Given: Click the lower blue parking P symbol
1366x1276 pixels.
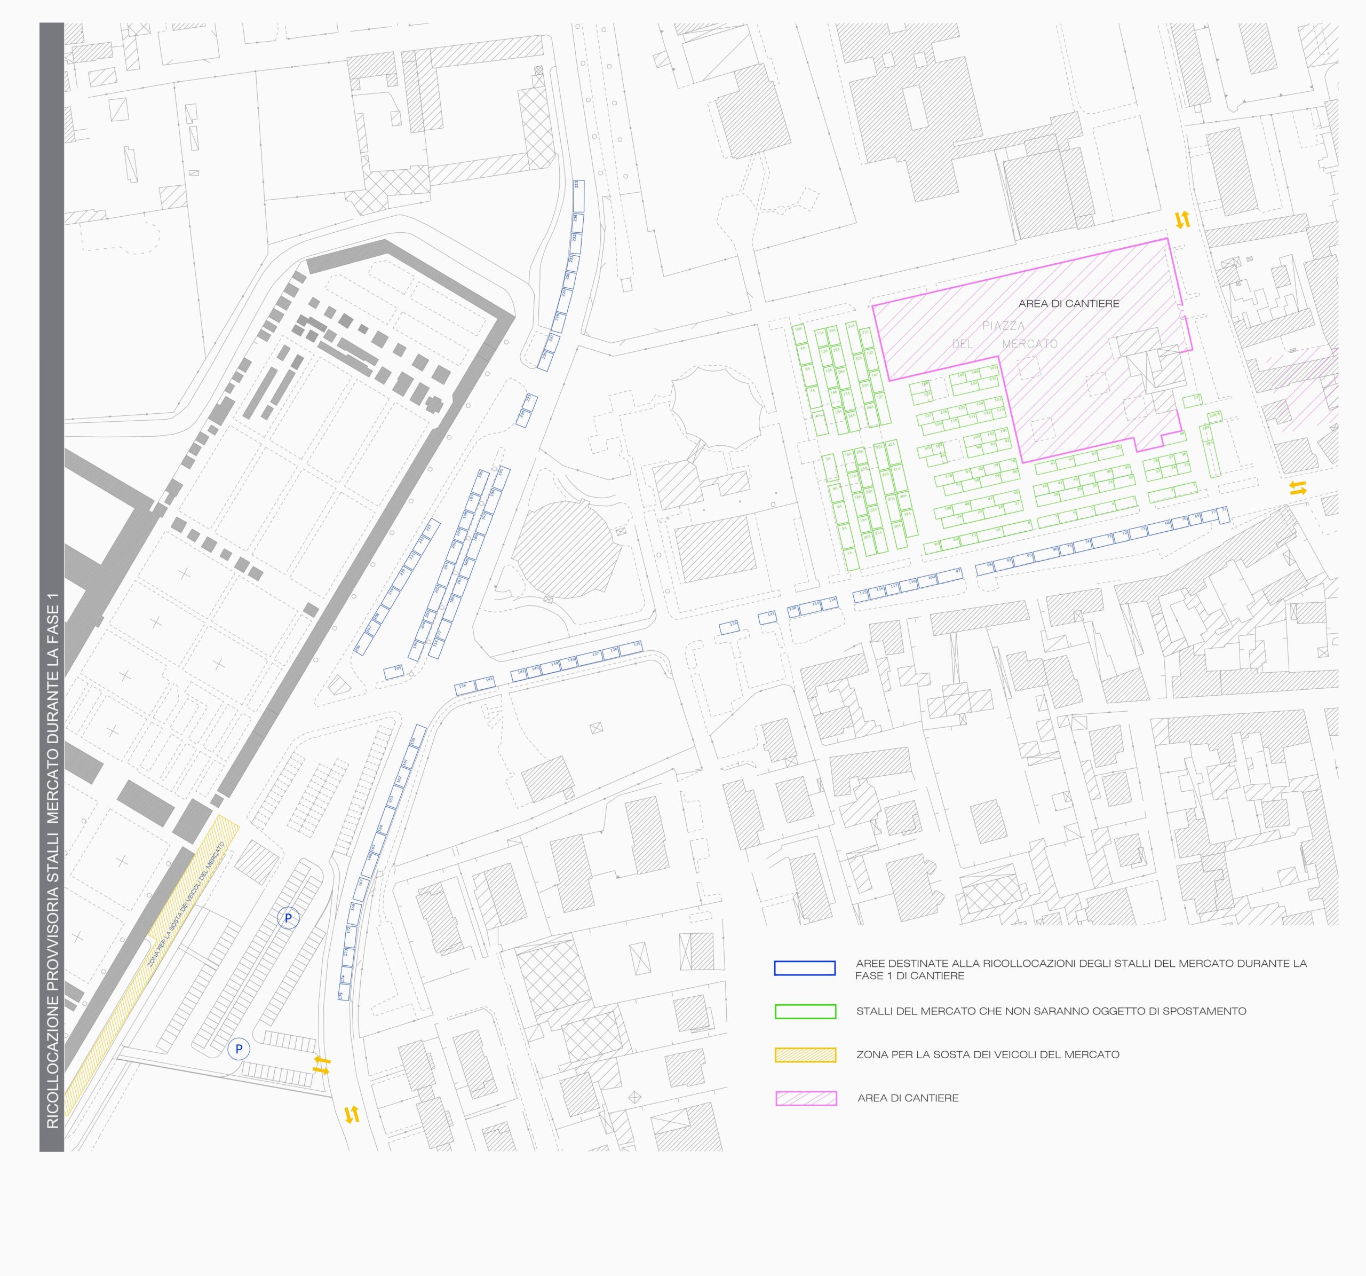Looking at the screenshot, I should tap(239, 1049).
